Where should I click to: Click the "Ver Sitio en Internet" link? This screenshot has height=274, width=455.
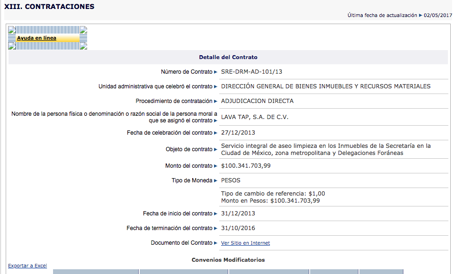pos(245,243)
